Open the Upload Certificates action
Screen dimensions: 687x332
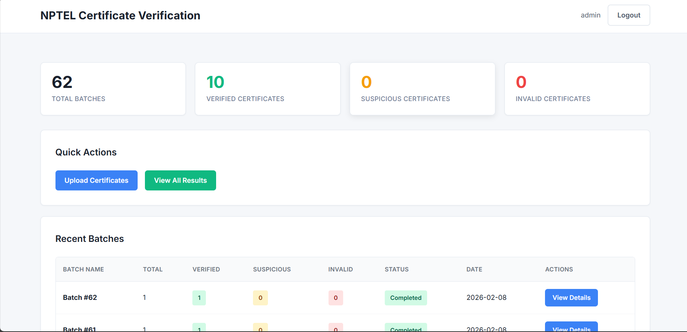point(96,180)
